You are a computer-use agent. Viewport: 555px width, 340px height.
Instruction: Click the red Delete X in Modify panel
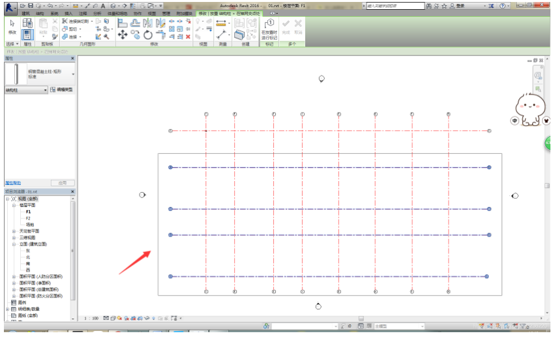tap(188, 36)
